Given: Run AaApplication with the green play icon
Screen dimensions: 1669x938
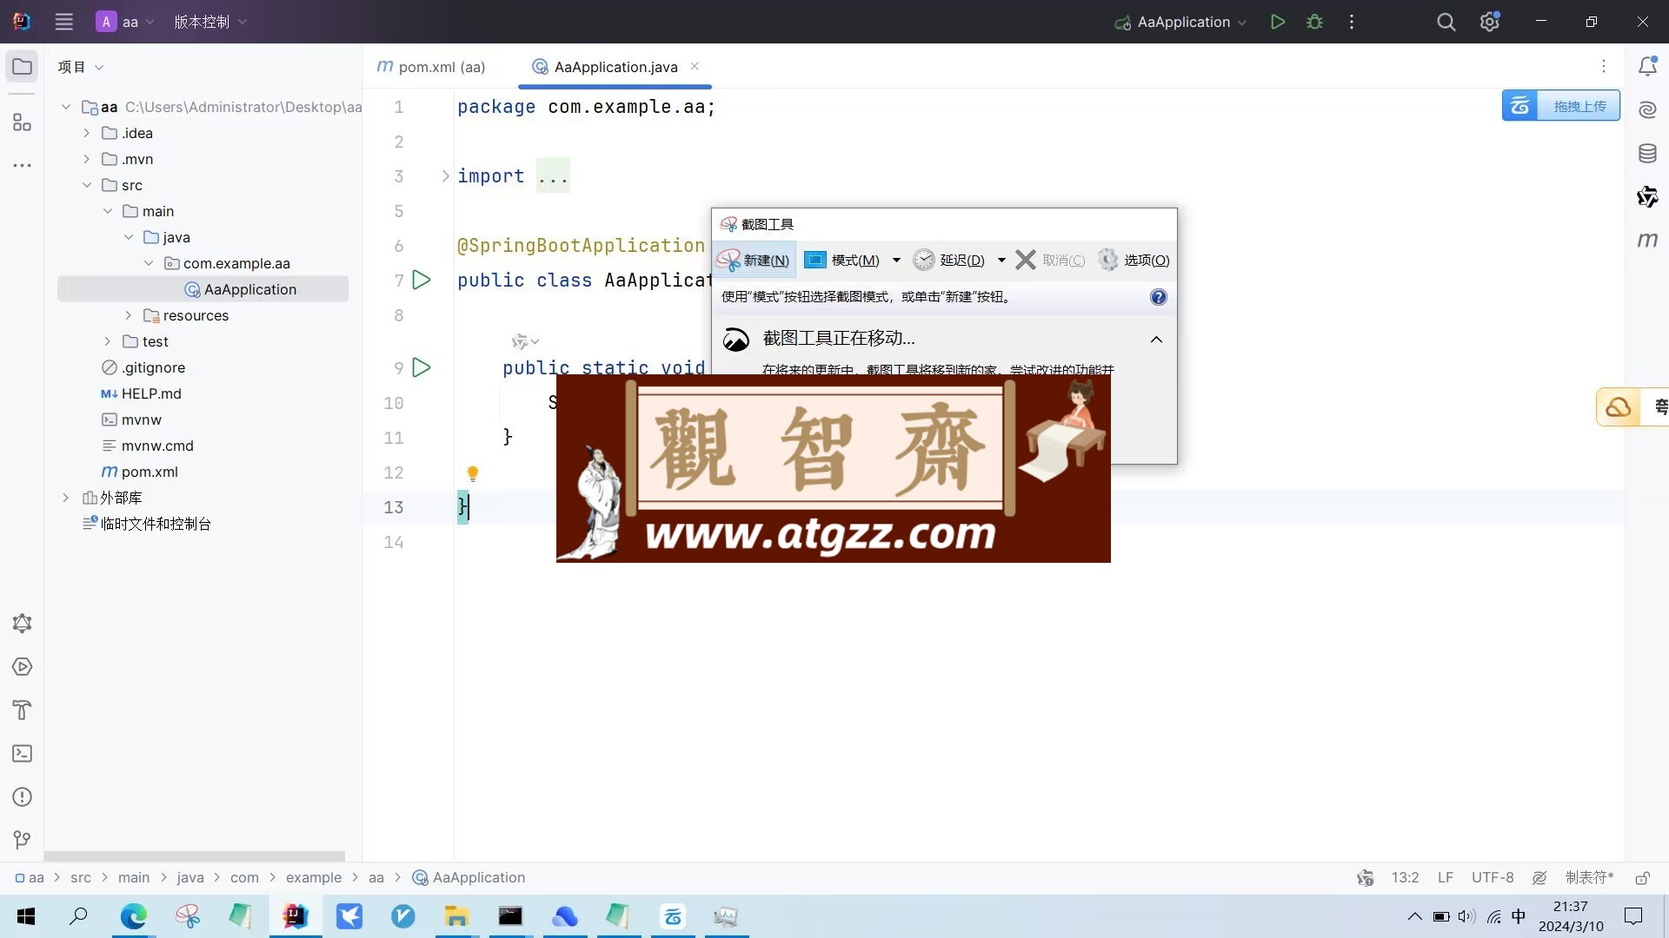Looking at the screenshot, I should 1278,22.
